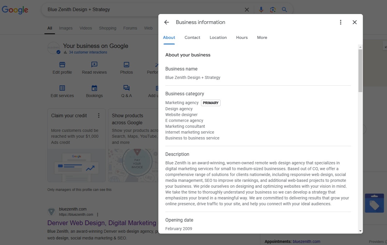Open options on Claim your credit card
The width and height of the screenshot is (387, 245).
click(x=99, y=115)
